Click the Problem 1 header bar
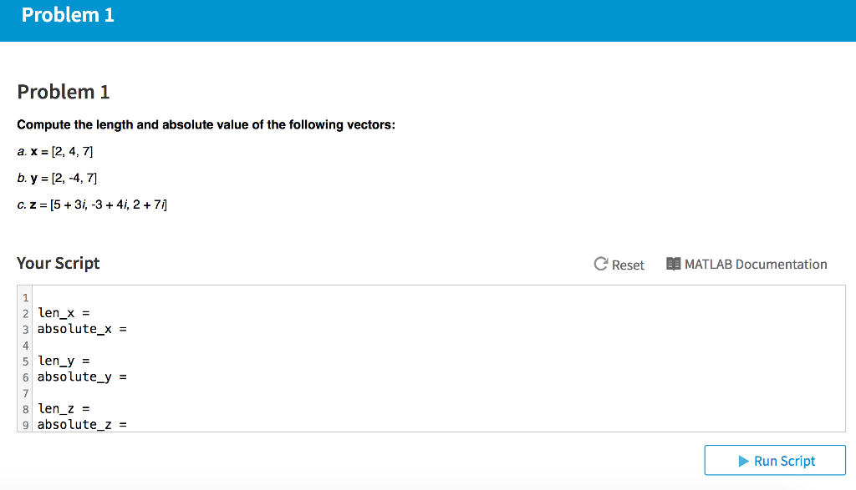 68,14
